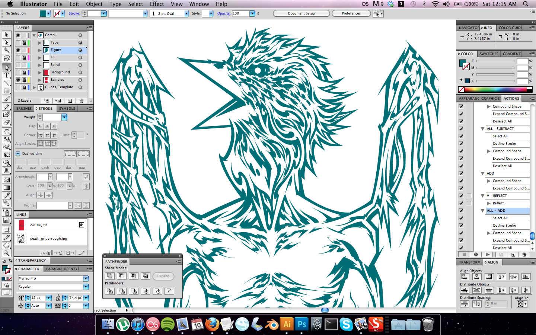Expand the Guides/Template layer

pos(34,87)
